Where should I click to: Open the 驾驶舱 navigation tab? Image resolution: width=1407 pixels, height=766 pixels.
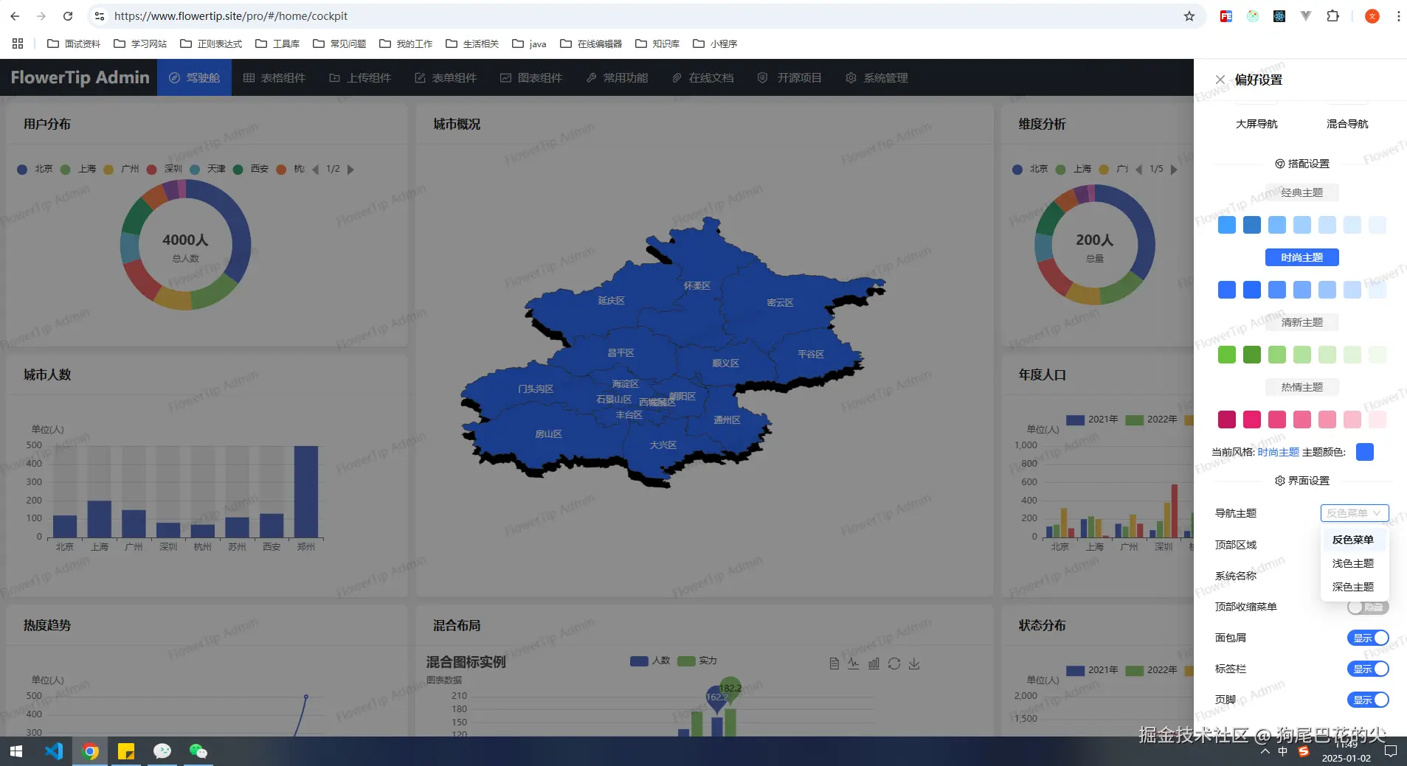coord(194,77)
